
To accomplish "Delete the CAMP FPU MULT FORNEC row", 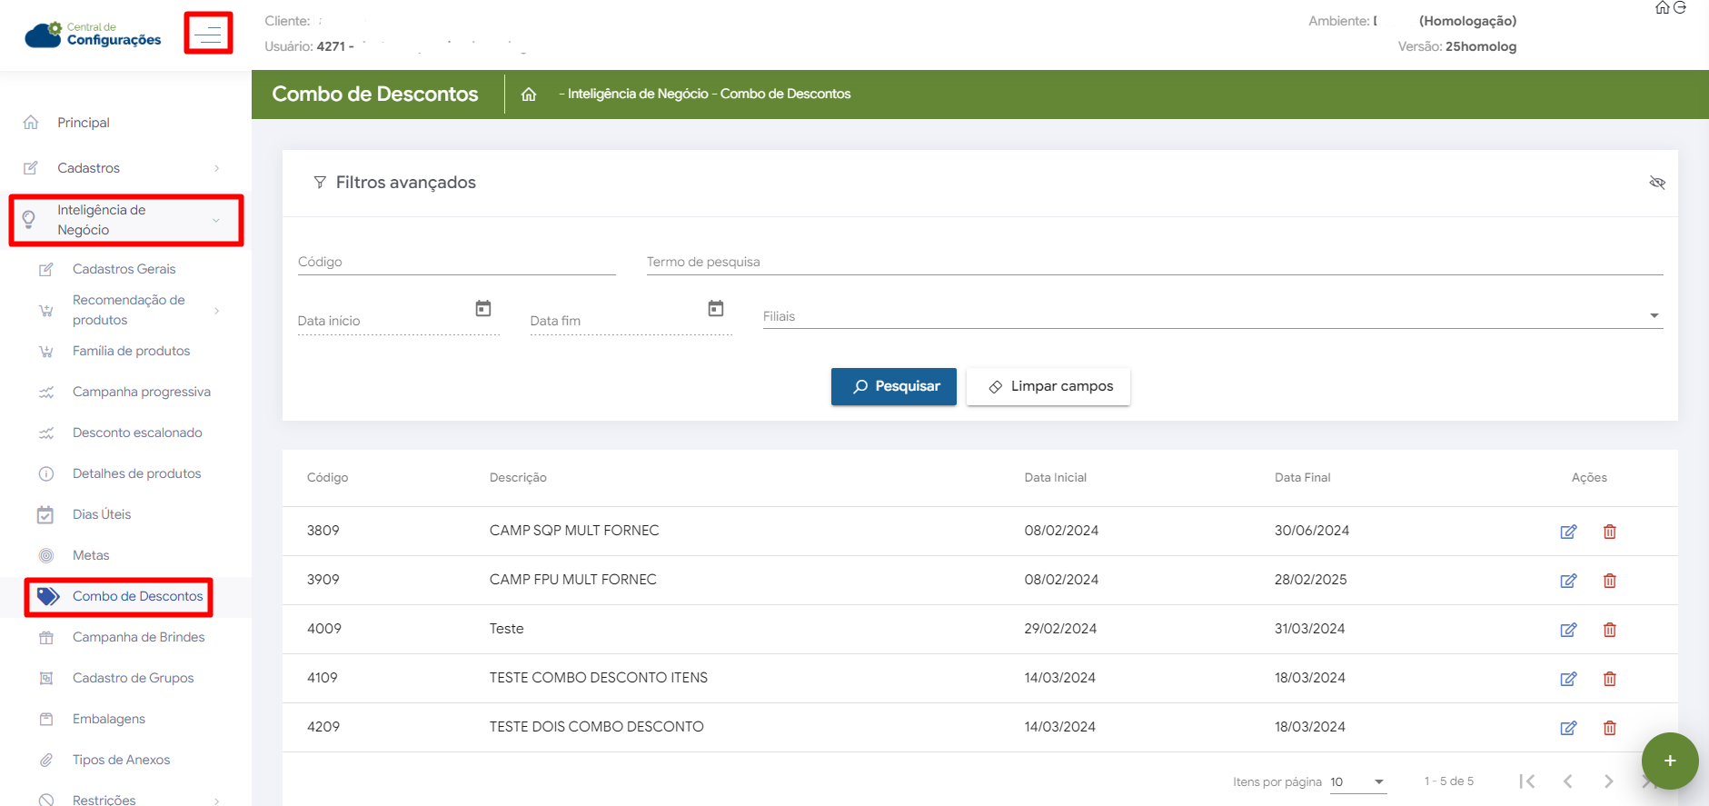I will tap(1609, 581).
